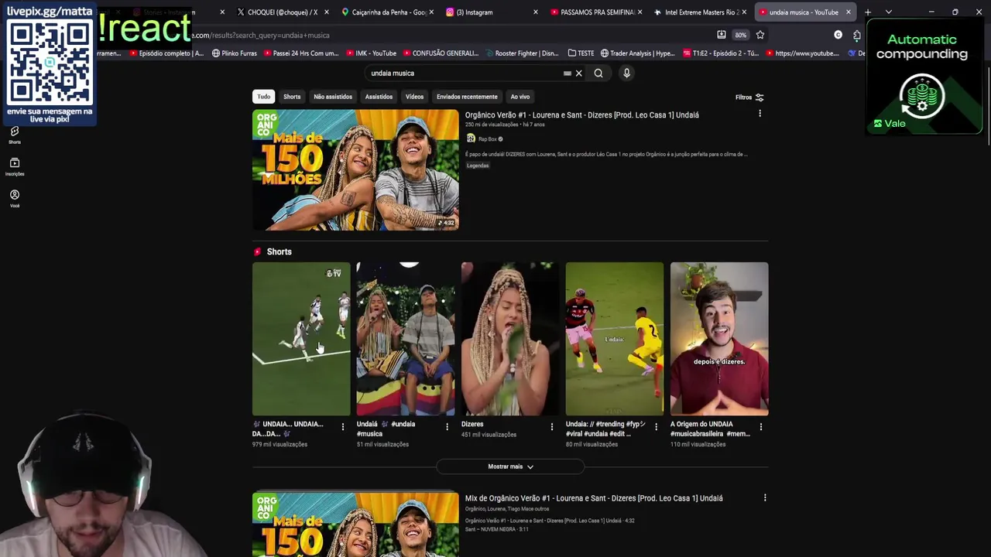
Task: Open Passei 24 Hrs Com um bookmark
Action: point(301,53)
